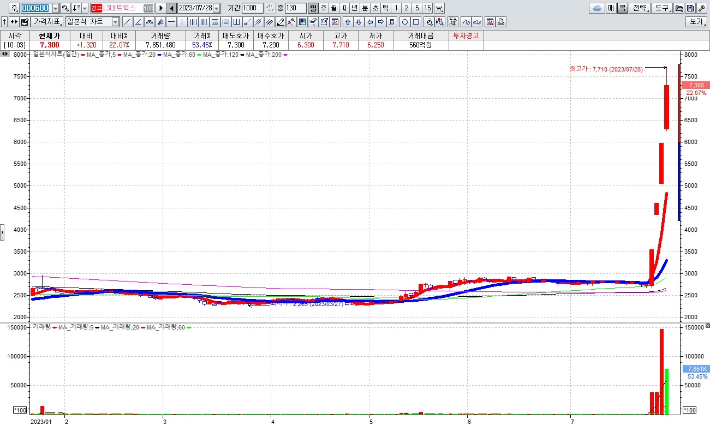Click the 중 130 input field
The image size is (710, 425).
(296, 8)
